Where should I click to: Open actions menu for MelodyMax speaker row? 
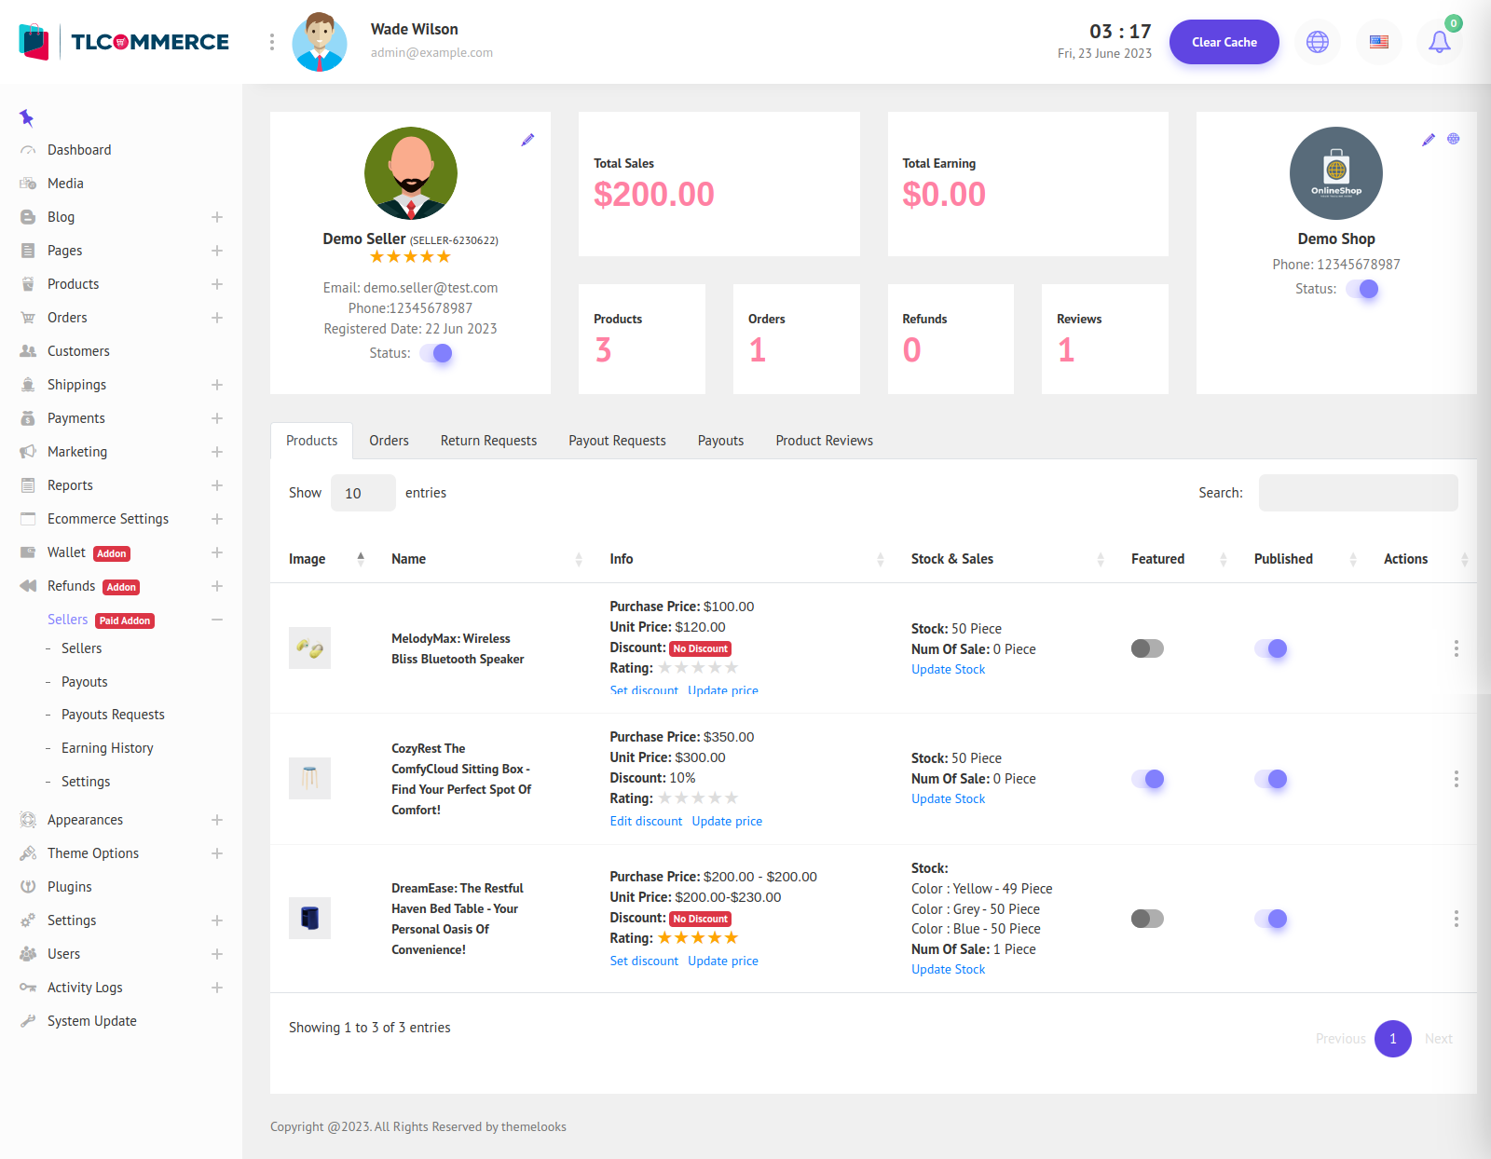point(1456,648)
